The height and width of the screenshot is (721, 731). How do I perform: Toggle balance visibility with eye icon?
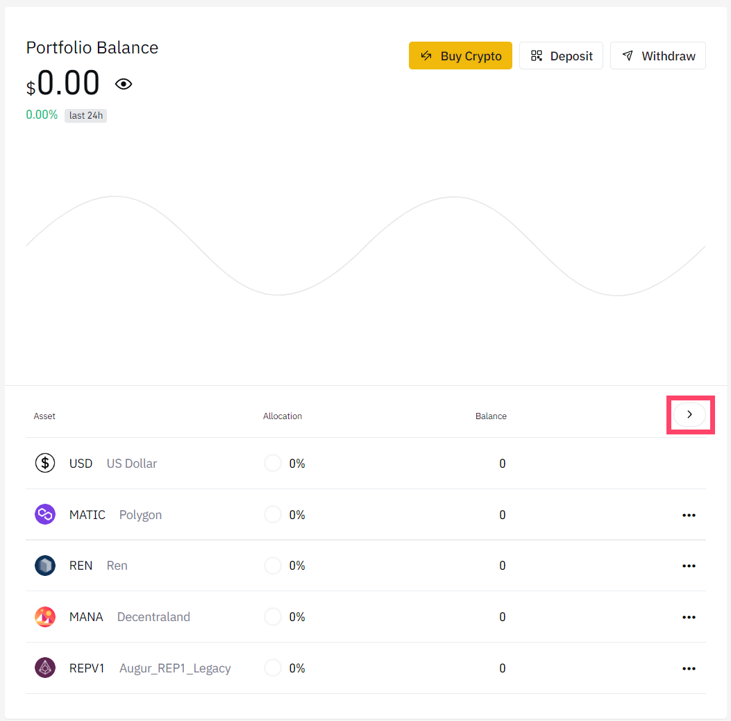124,85
